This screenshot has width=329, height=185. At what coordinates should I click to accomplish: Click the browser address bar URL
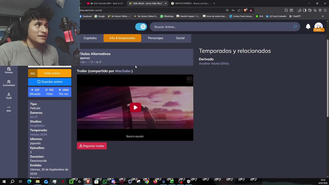click(91, 10)
